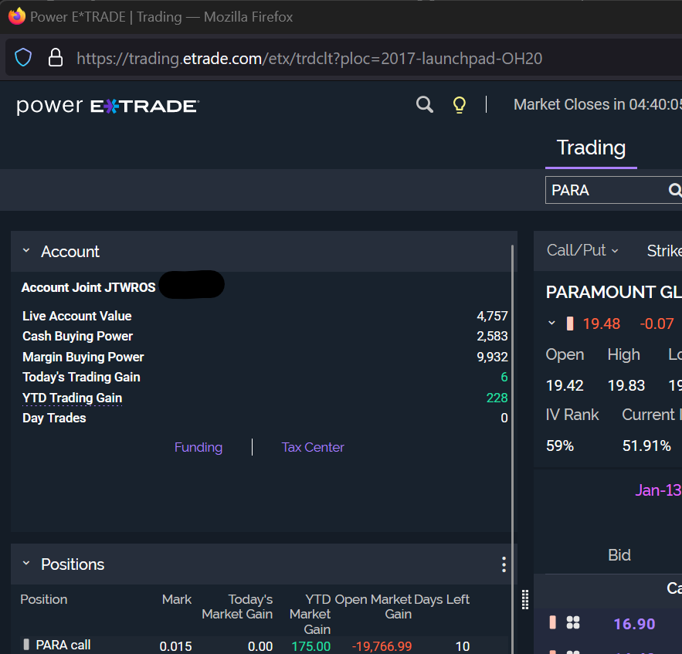Collapse the Account panel
The image size is (682, 654).
coord(26,252)
